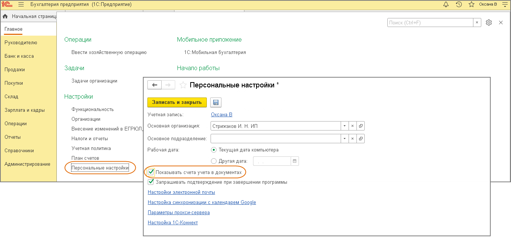Open Настройка синхронизации с календарем Google
Screen dimensions: 511x237
(202, 202)
